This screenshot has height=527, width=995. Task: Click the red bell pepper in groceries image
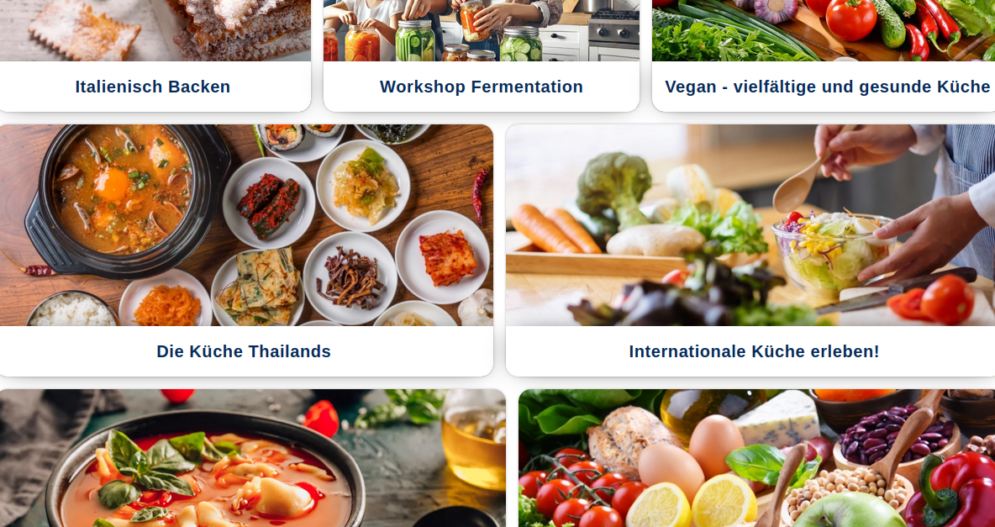pyautogui.click(x=954, y=491)
